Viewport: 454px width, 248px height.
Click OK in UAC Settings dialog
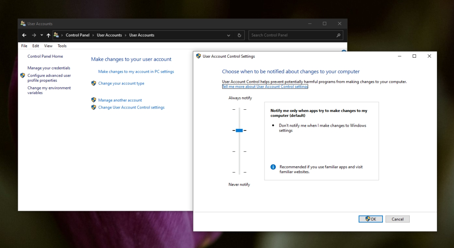click(x=371, y=219)
